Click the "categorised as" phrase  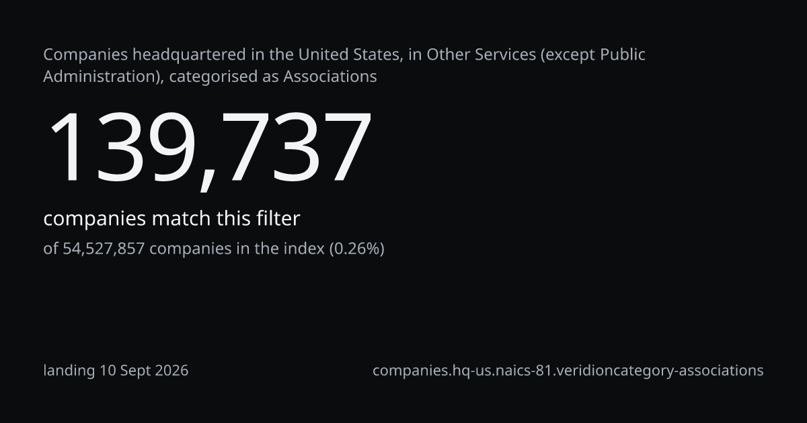coord(224,77)
